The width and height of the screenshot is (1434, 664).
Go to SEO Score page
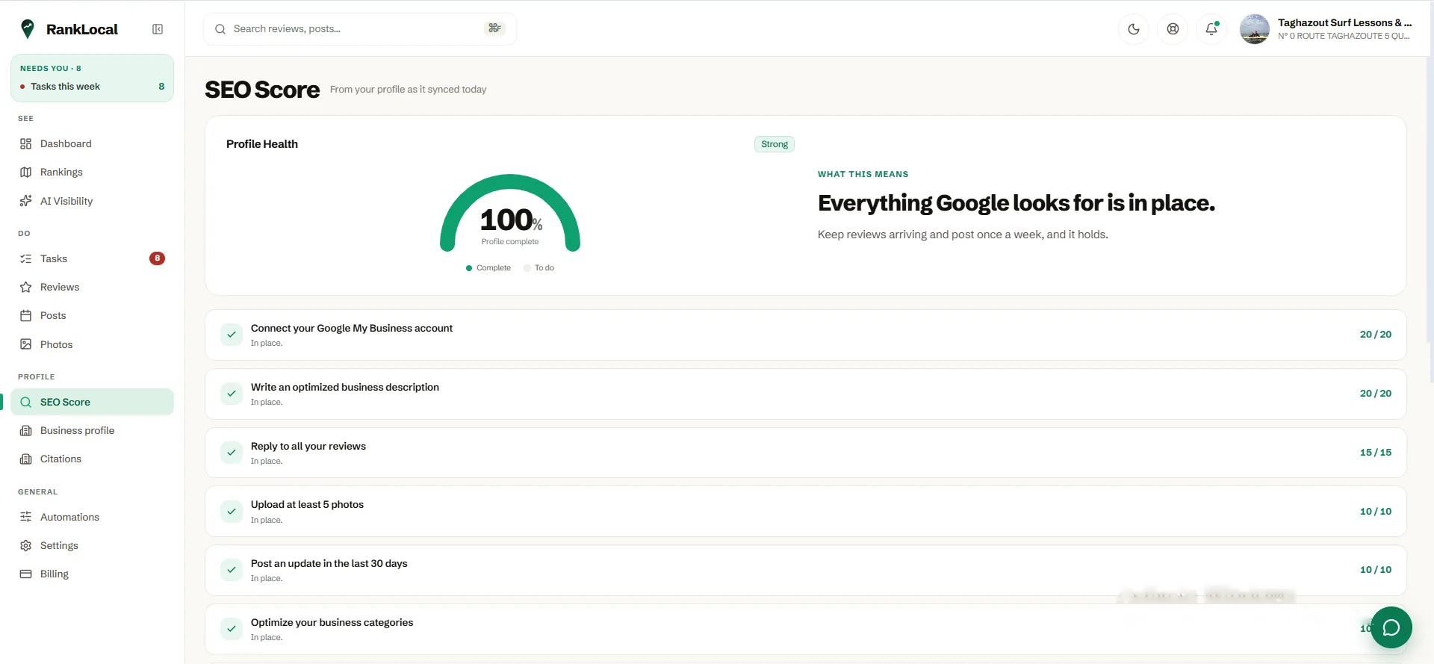[92, 402]
